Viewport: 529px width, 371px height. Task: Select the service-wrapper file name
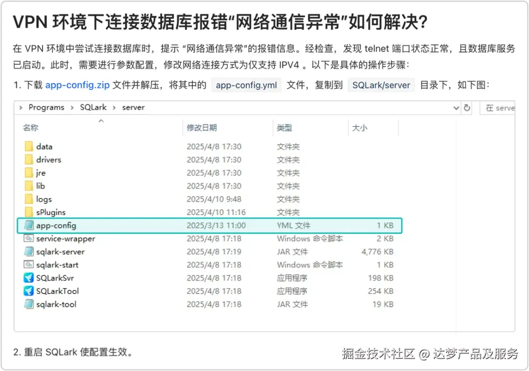tap(66, 238)
